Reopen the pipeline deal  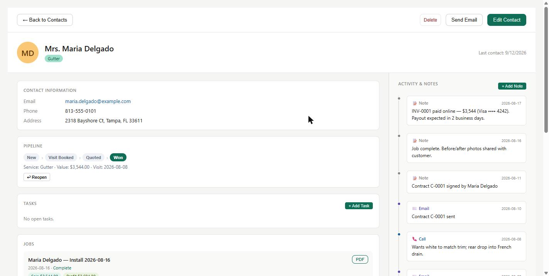37,177
